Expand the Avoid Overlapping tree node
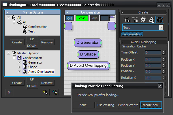This screenshot has height=115, width=173. [19, 72]
